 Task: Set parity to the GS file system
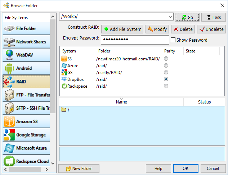[166, 72]
